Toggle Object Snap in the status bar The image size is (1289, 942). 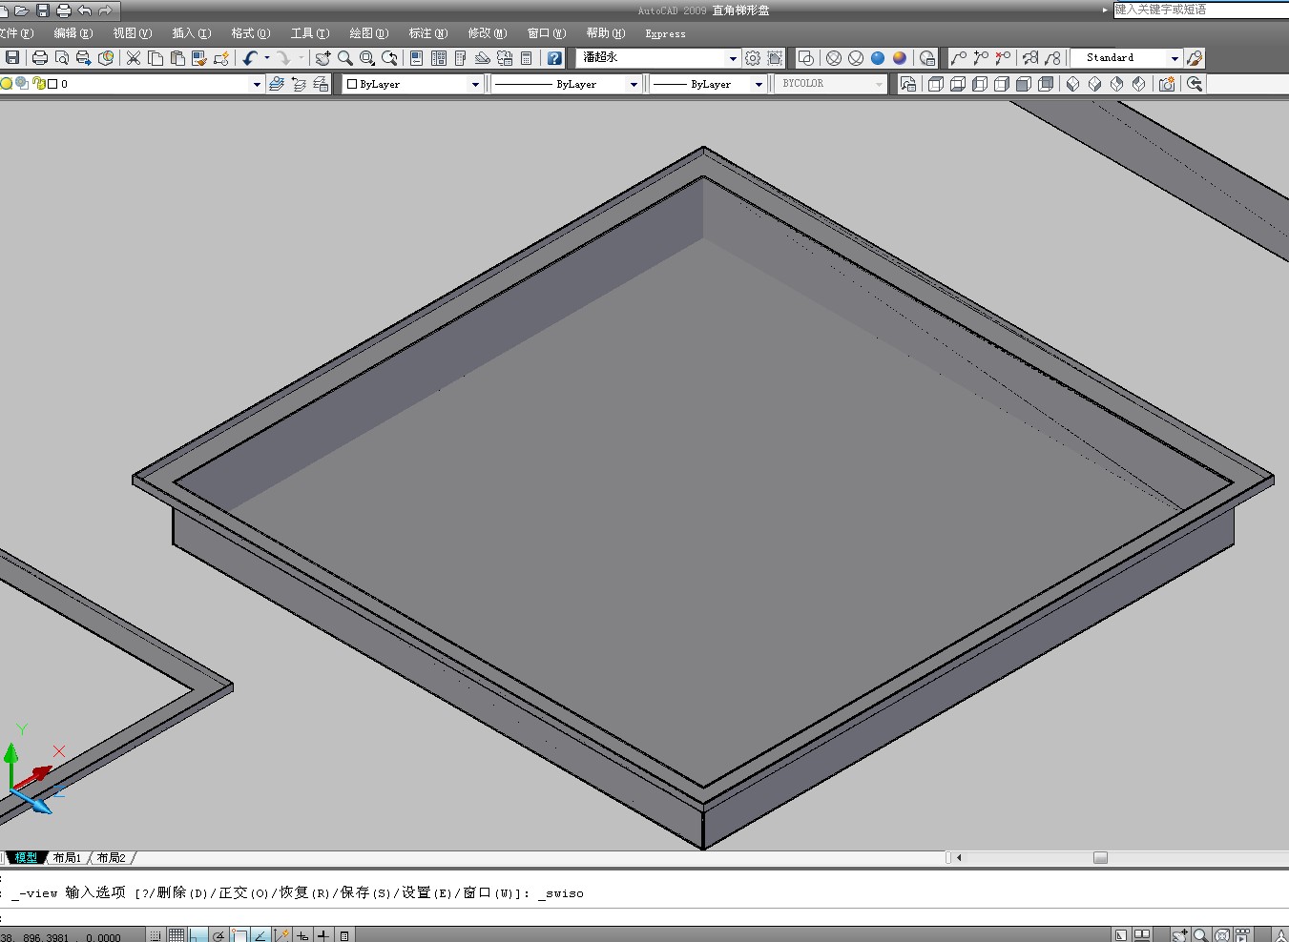pos(239,935)
